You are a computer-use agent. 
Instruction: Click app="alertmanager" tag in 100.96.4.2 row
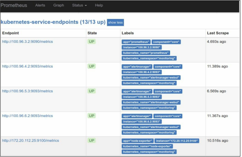click(137, 67)
